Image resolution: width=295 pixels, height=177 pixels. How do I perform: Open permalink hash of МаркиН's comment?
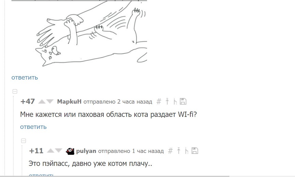click(x=159, y=101)
